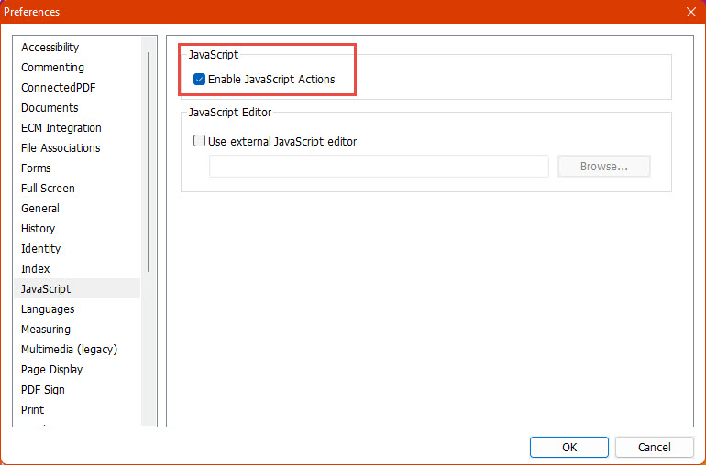Confirm settings with OK button
The image size is (706, 465).
[568, 447]
